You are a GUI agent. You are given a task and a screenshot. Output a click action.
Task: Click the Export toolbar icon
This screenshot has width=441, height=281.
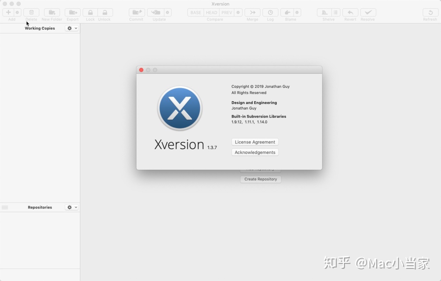click(x=73, y=12)
